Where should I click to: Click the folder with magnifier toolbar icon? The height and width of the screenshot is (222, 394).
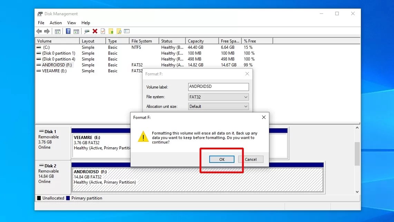(x=118, y=31)
